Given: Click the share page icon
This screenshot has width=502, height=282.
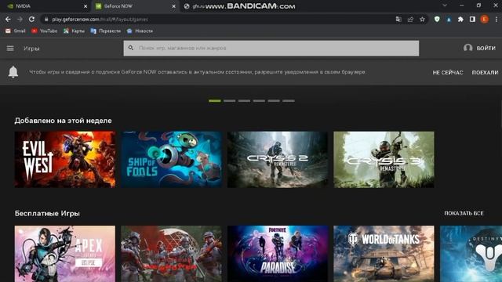Looking at the screenshot, I should pyautogui.click(x=410, y=19).
